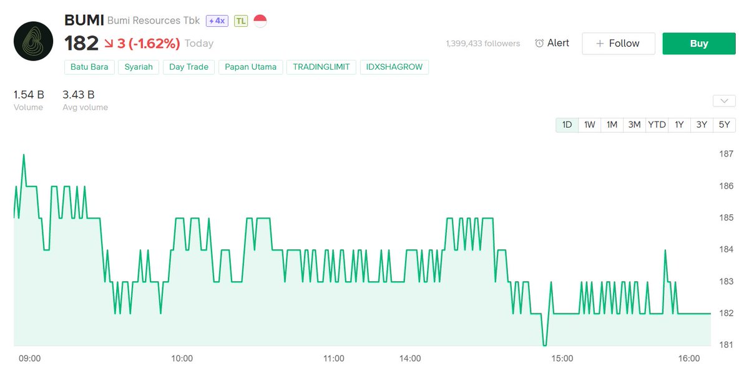Open the IDXSHAGROW tag

(394, 67)
